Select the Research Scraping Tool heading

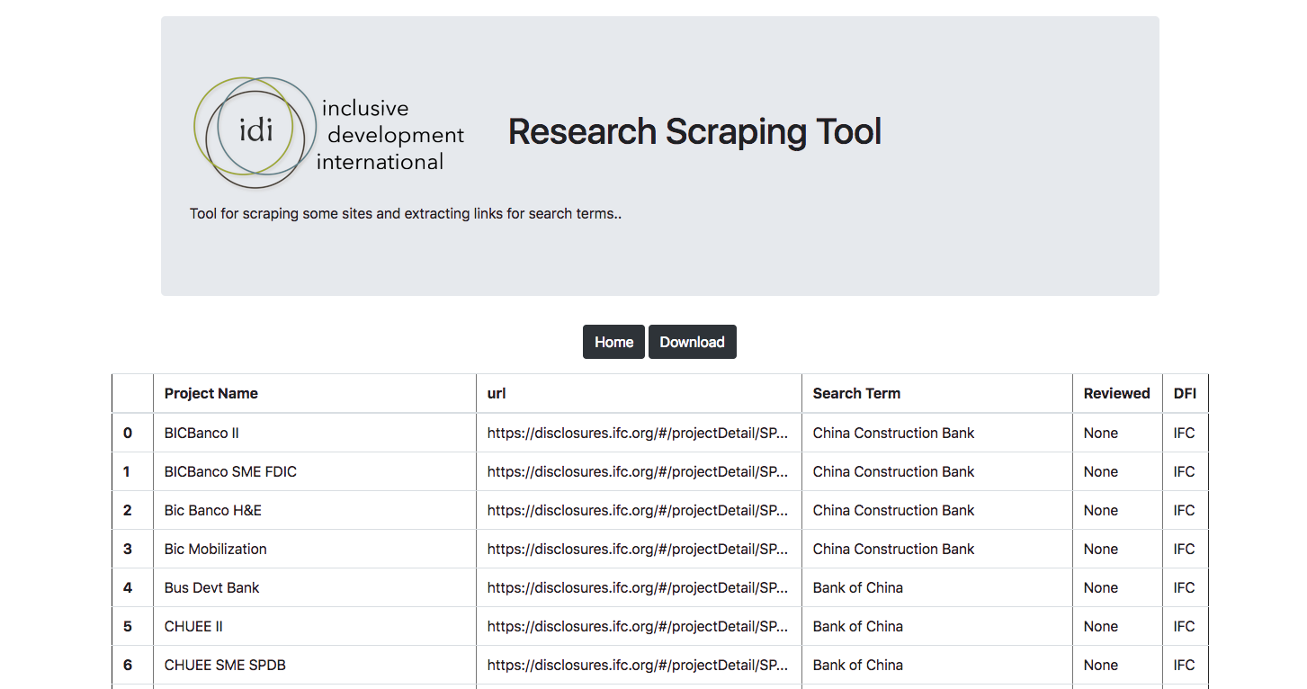694,131
